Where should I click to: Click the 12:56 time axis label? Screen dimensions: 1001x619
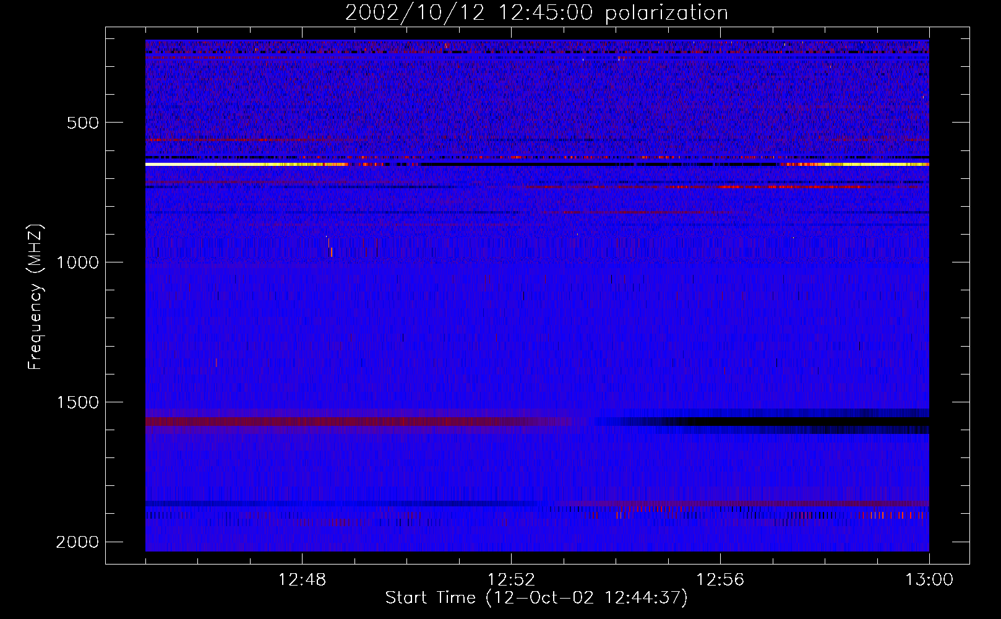click(720, 580)
